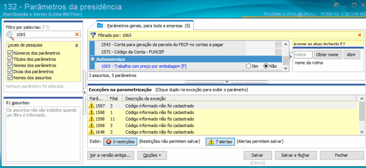This screenshot has height=168, width=366.
Task: Collapse the 'Locais de pesquisa' section
Action: [x=76, y=45]
